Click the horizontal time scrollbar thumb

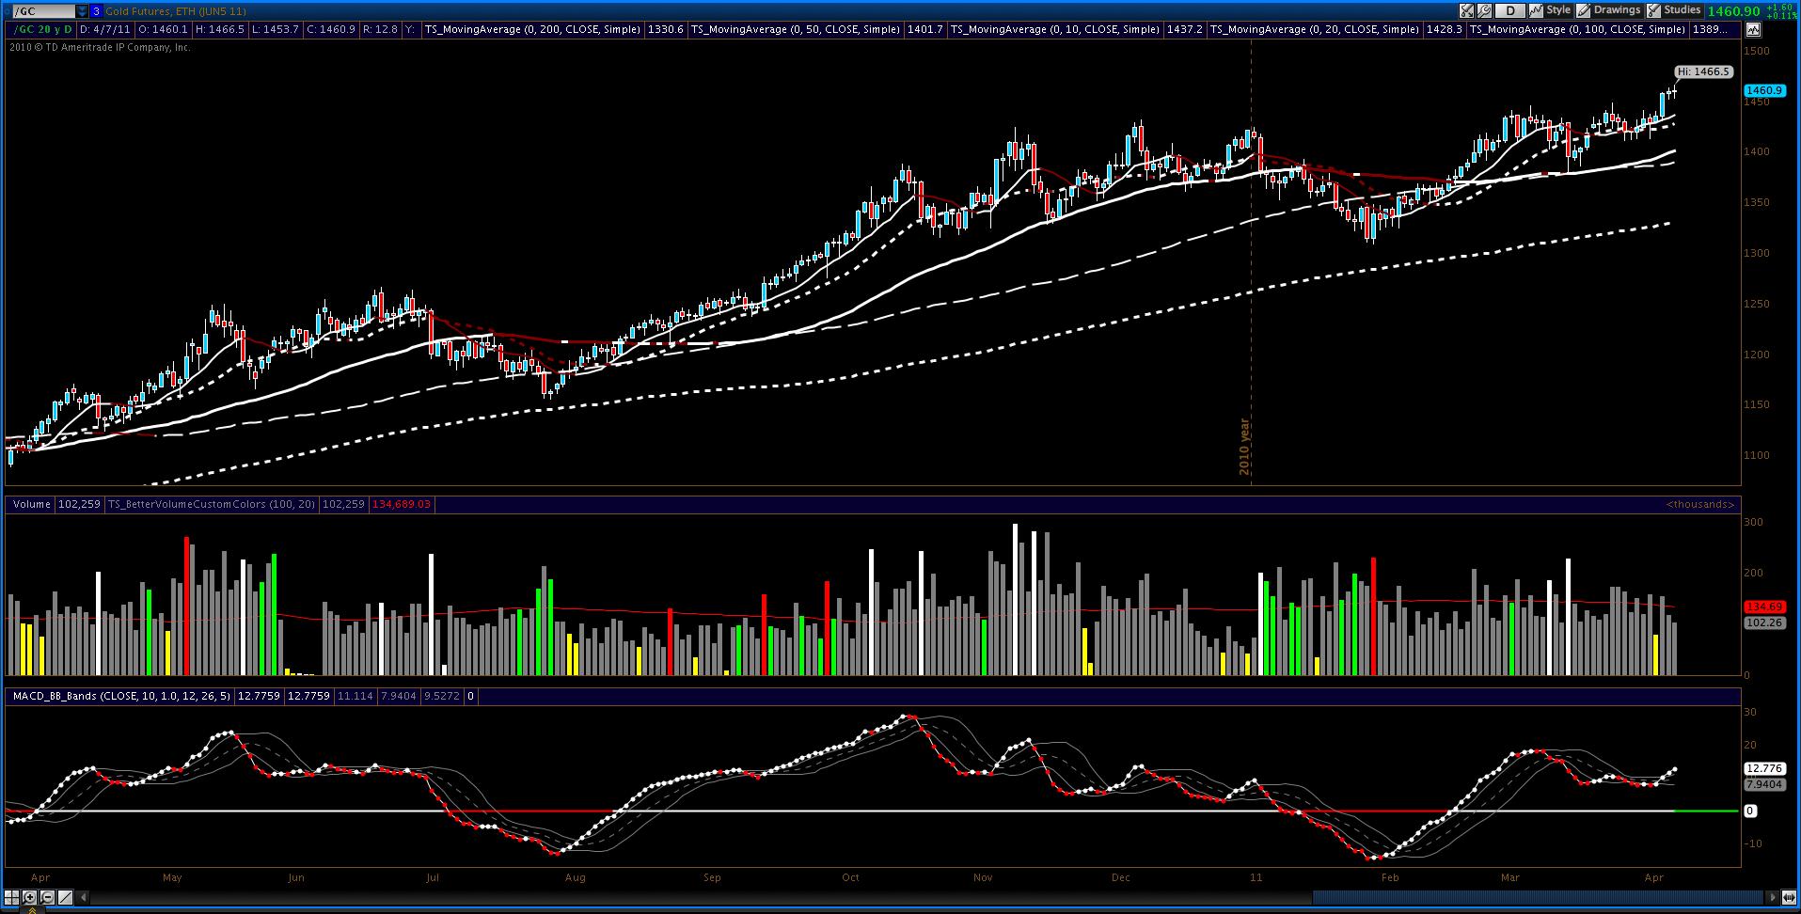coord(1539,897)
